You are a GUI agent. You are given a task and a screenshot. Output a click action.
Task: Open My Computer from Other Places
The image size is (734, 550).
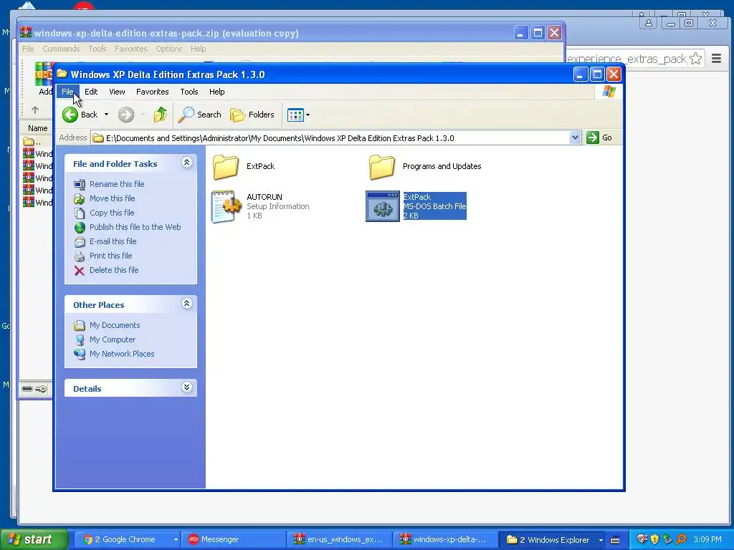click(113, 339)
